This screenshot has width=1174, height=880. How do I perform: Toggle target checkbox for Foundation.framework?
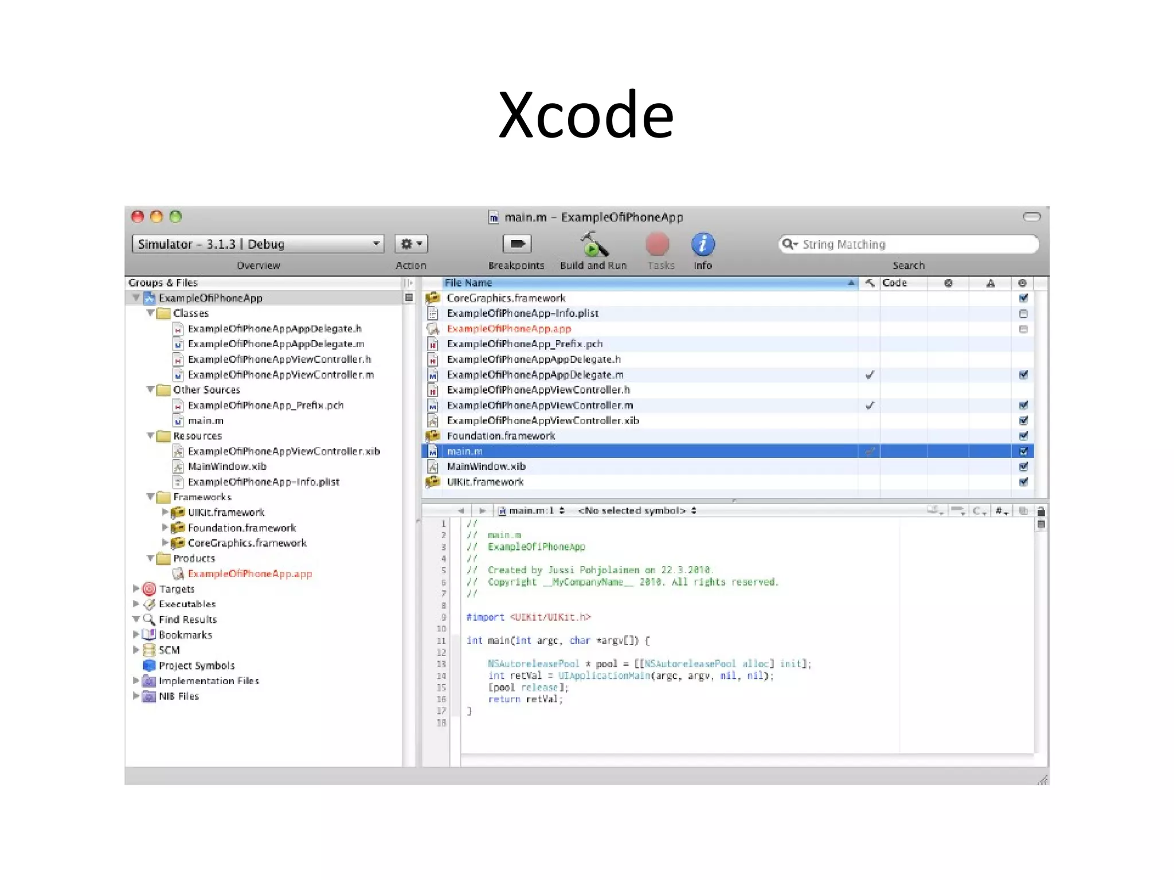[1023, 436]
